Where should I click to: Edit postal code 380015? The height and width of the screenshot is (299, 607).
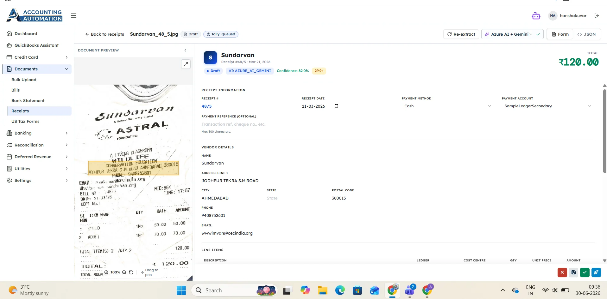coord(362,198)
